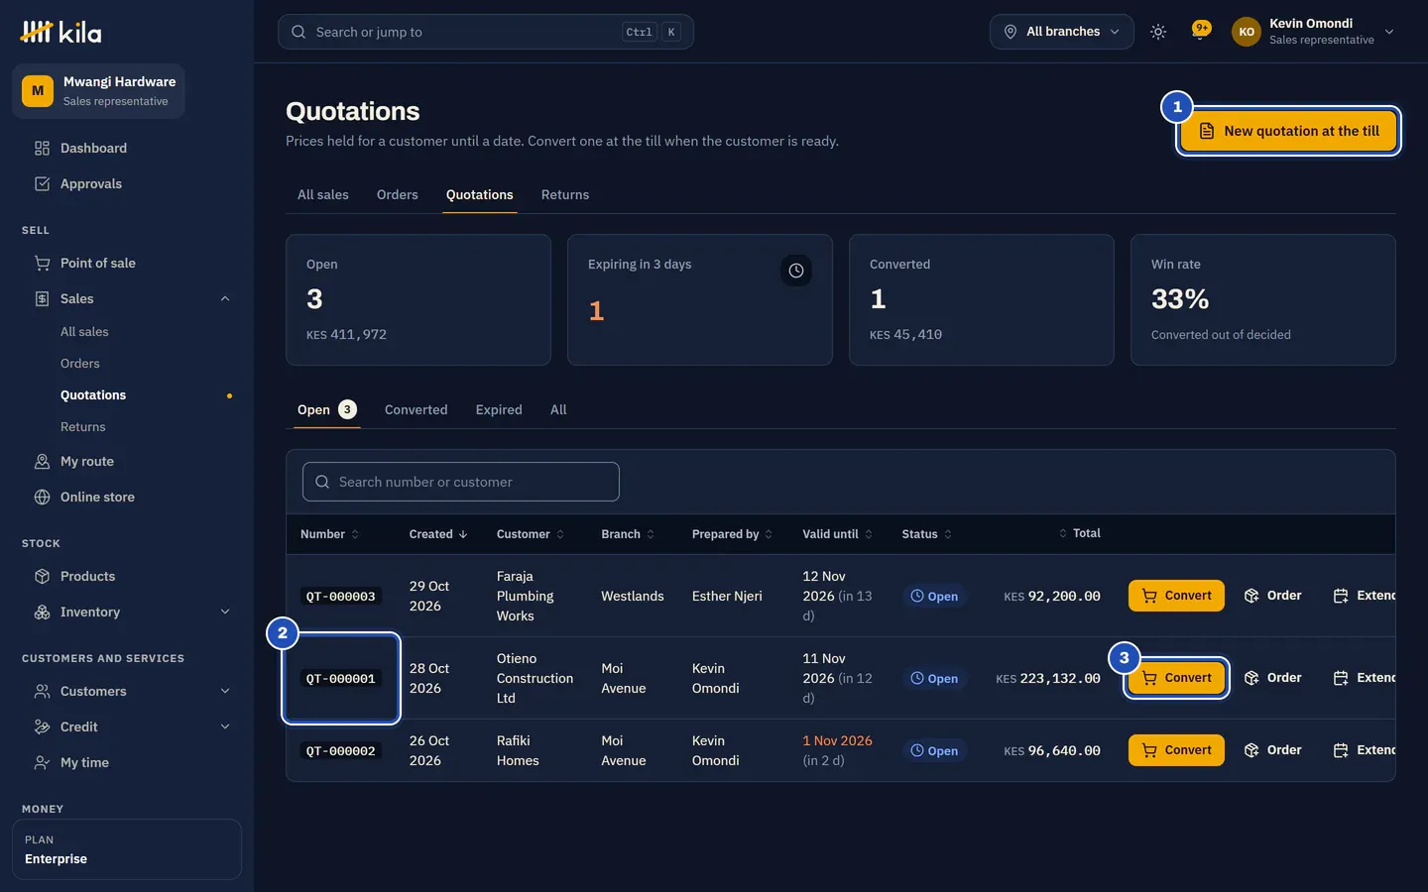The width and height of the screenshot is (1428, 892).
Task: Extend validity of QT-000003
Action: point(1365,596)
